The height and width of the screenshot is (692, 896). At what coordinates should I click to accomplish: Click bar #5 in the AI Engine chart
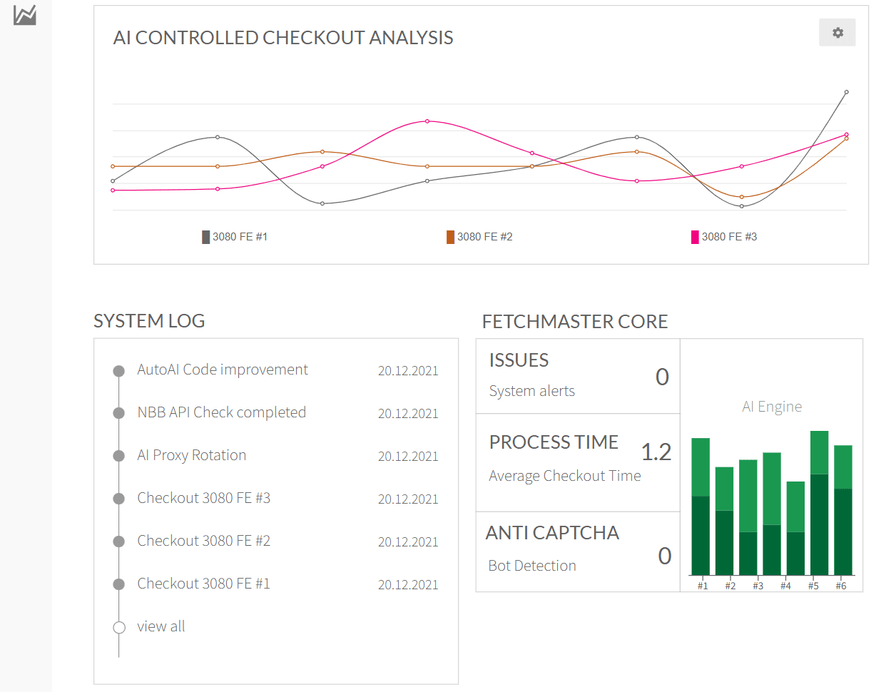(x=819, y=503)
